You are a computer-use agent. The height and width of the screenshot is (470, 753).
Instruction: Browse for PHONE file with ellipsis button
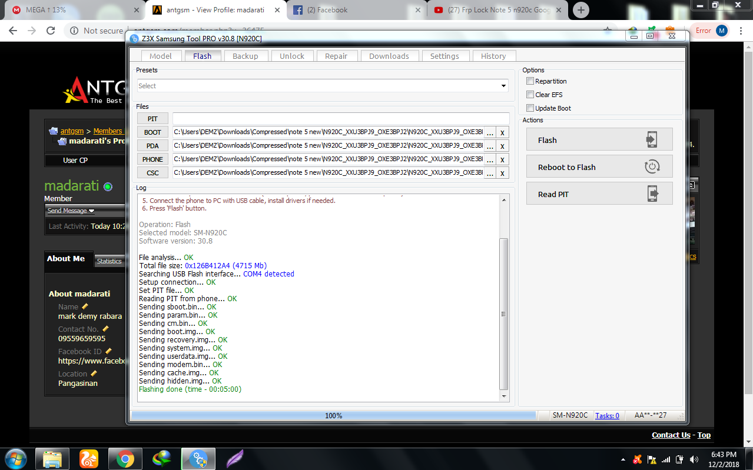pos(490,159)
